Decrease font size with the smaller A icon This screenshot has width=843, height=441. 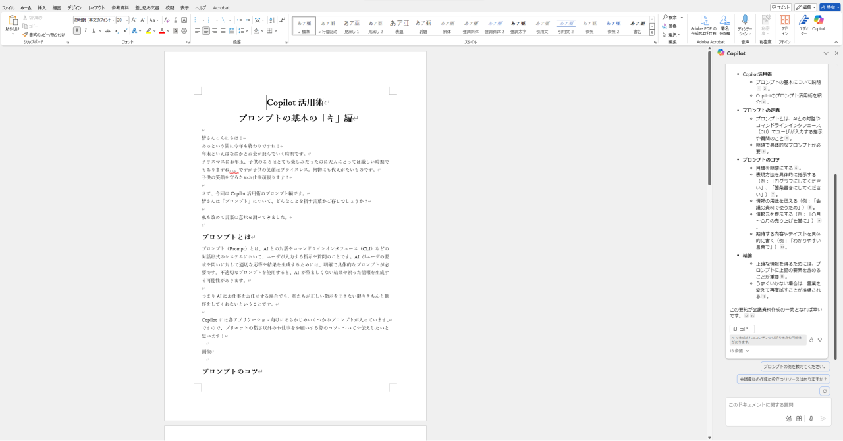point(142,20)
